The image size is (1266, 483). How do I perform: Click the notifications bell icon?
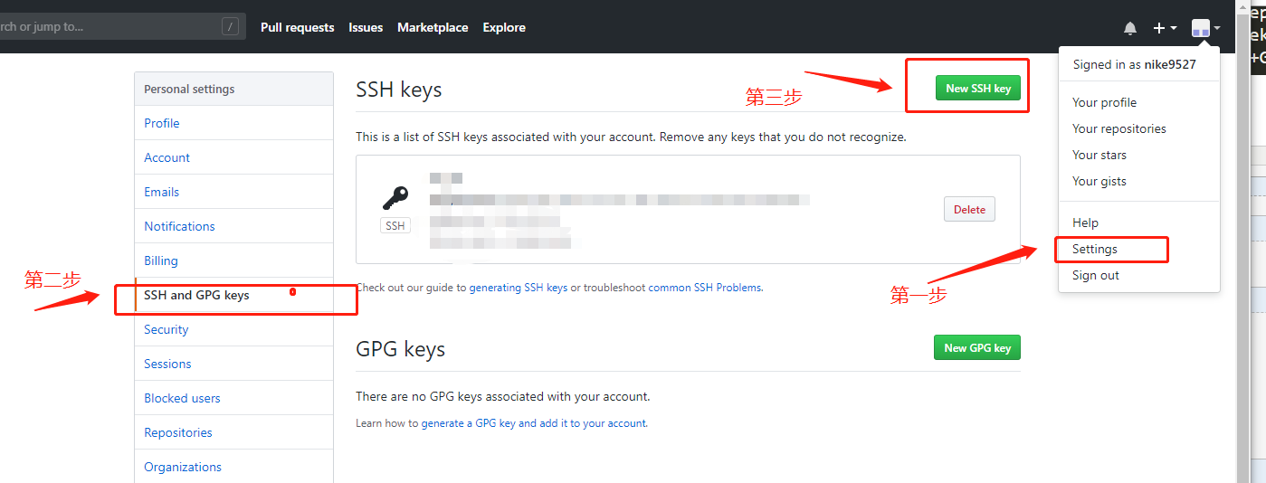1130,28
